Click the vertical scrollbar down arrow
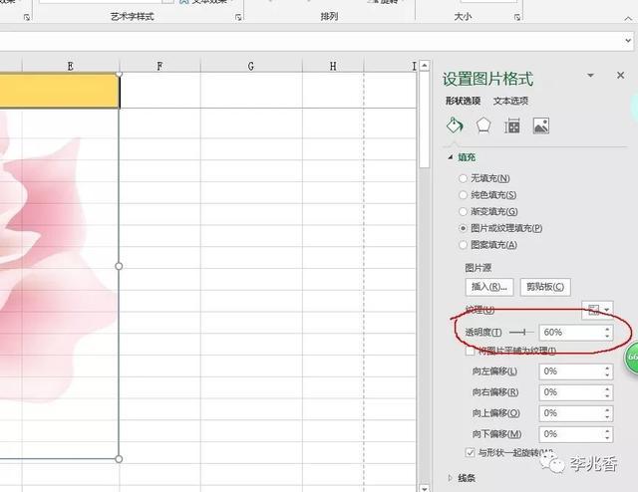Screen dimensions: 638x492 pos(424,488)
